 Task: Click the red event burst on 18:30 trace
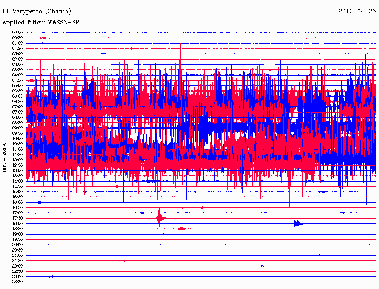(181, 229)
